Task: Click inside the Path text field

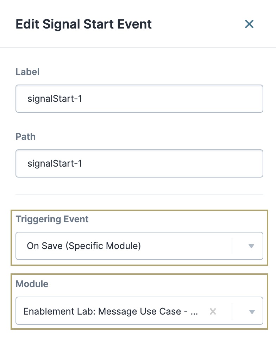Action: [139, 163]
